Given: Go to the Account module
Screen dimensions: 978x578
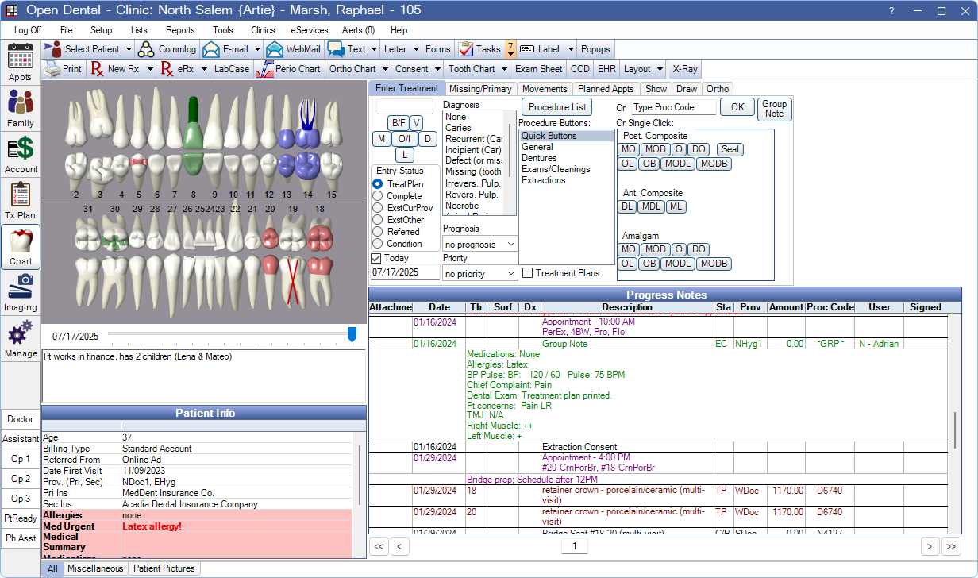Looking at the screenshot, I should pos(21,154).
